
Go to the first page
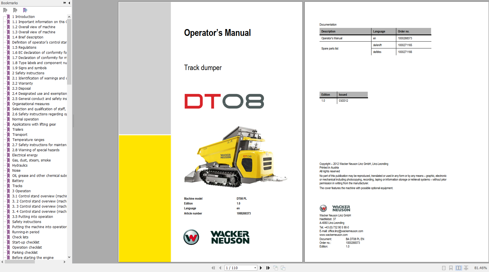[x=213, y=268]
